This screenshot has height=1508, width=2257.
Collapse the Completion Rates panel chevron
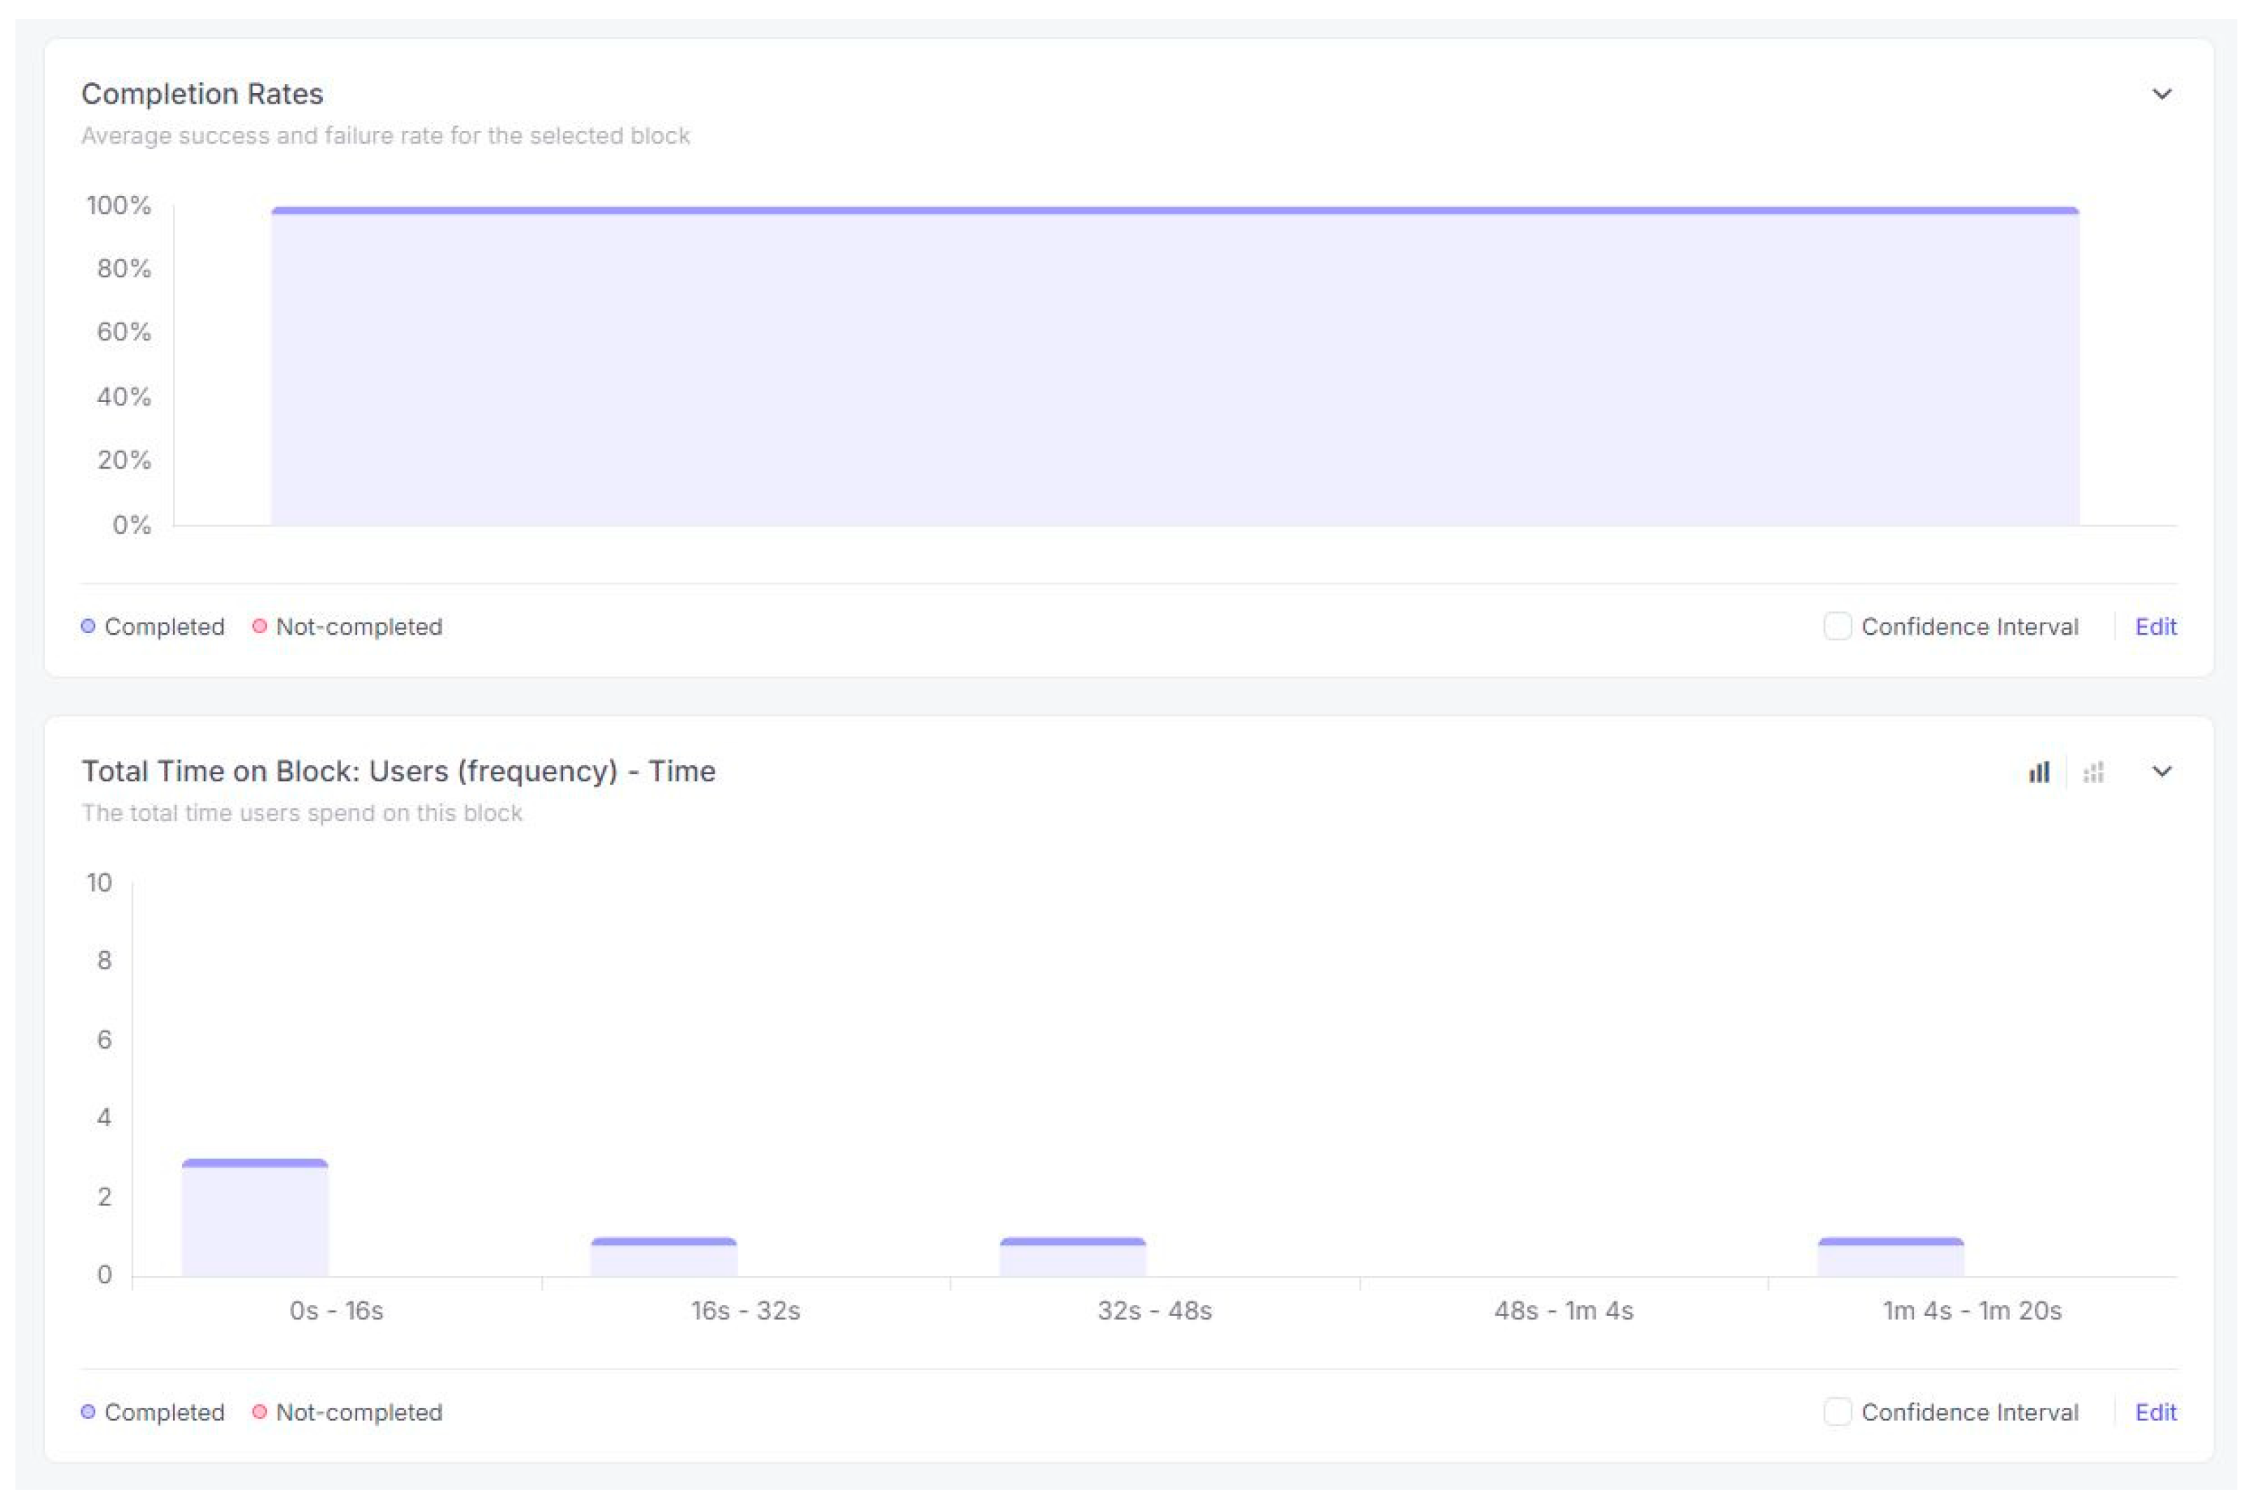(2162, 95)
